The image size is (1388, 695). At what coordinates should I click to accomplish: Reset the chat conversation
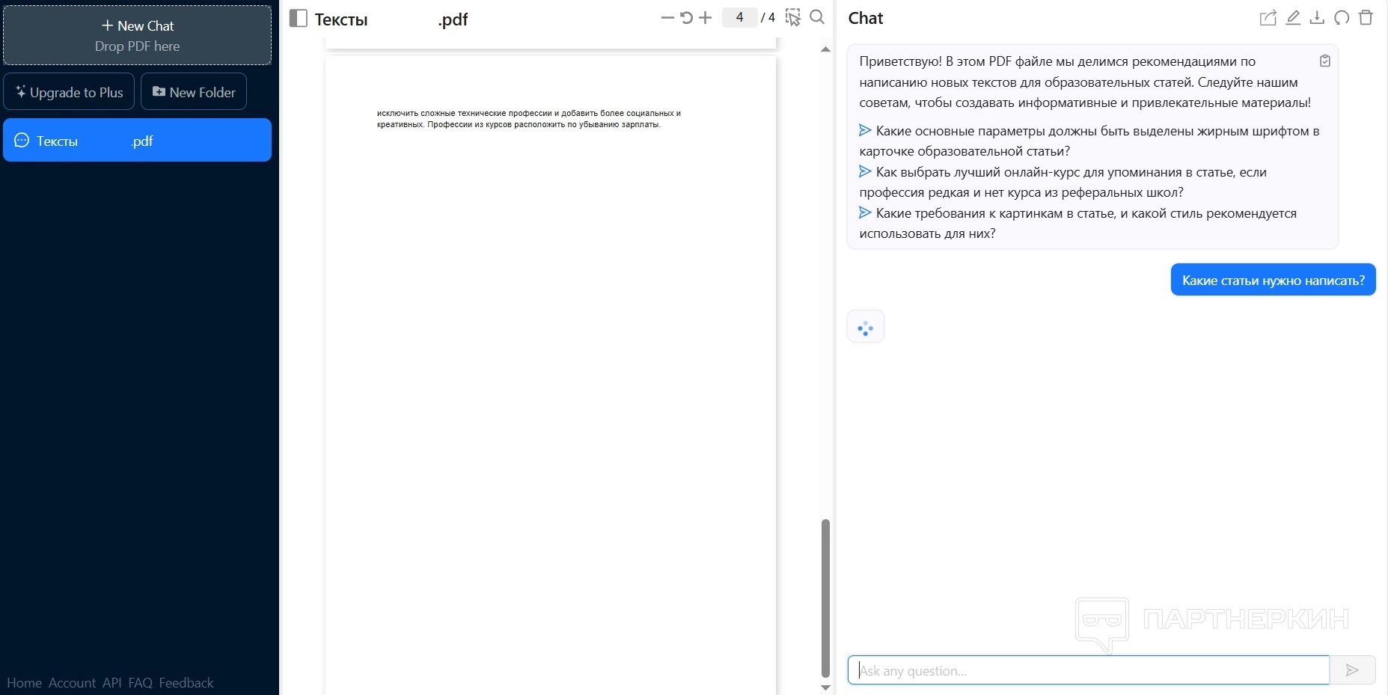coord(1342,18)
